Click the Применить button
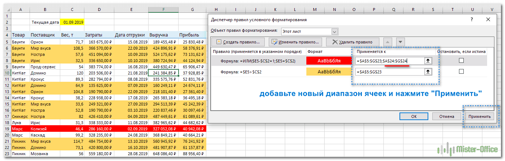 (479, 116)
